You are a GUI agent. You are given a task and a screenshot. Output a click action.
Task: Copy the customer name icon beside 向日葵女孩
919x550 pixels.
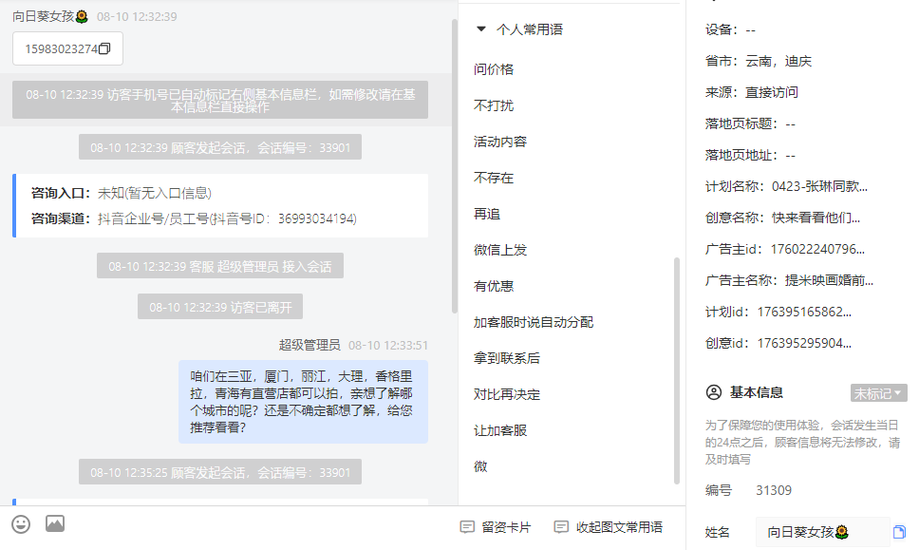899,532
